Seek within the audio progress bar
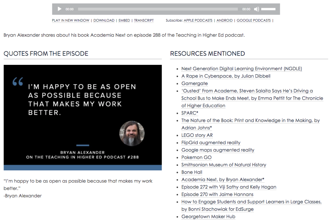Image resolution: width=331 pixels, height=221 pixels. tap(158, 9)
